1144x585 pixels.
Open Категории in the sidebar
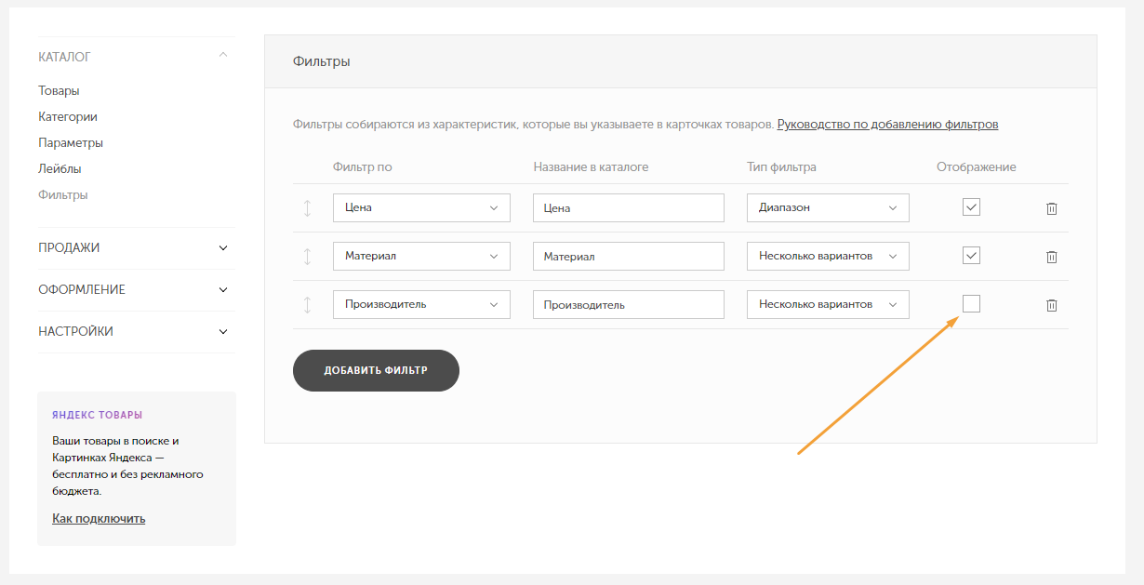click(x=68, y=117)
